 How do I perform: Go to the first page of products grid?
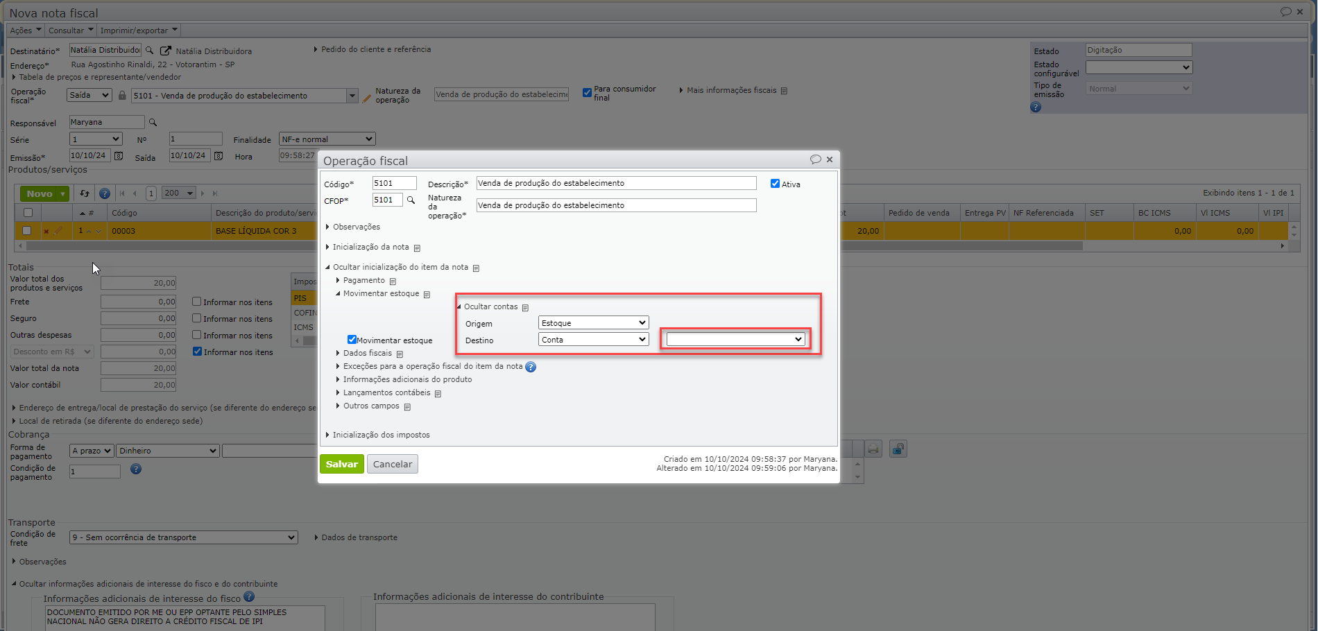point(123,193)
